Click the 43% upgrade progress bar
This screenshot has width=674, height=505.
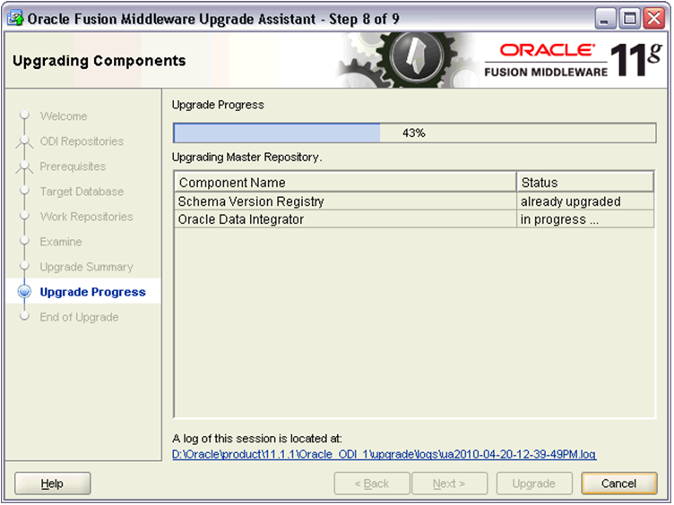coord(414,133)
